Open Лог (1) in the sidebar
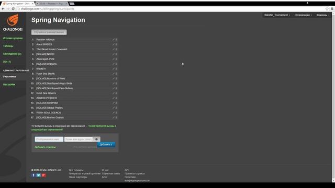The width and height of the screenshot is (335, 188). coord(7,62)
